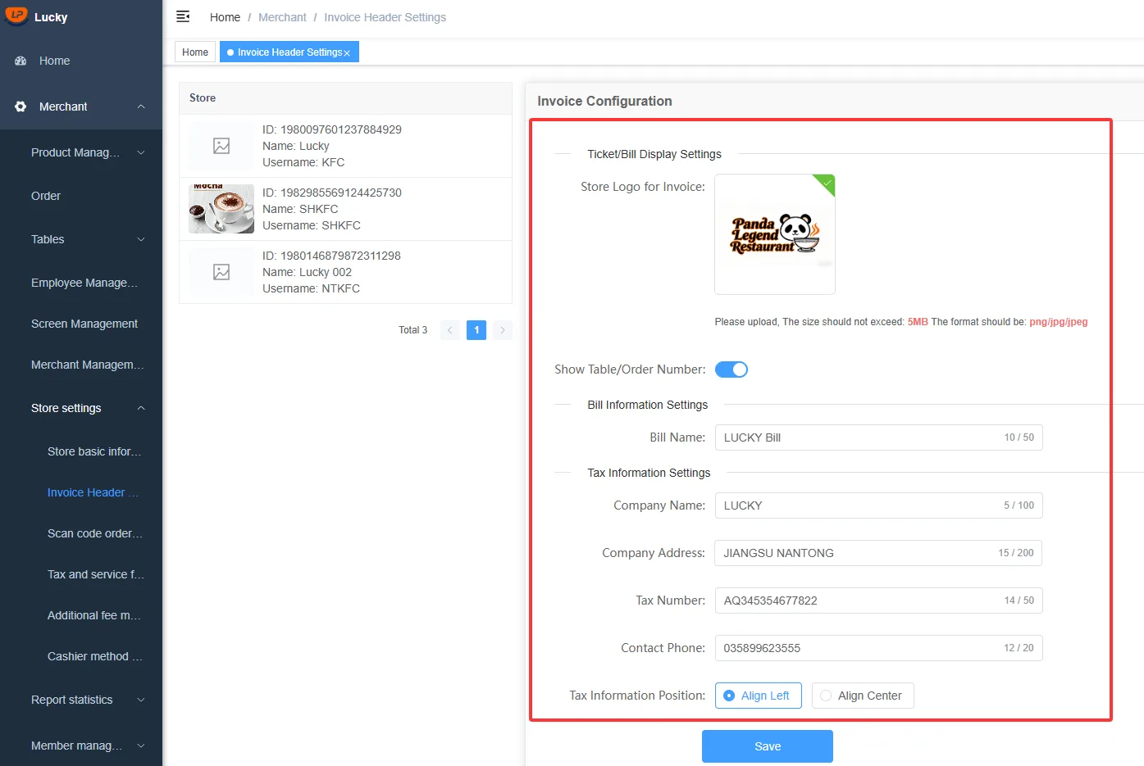Click the Home dashboard icon in sidebar

[x=21, y=61]
